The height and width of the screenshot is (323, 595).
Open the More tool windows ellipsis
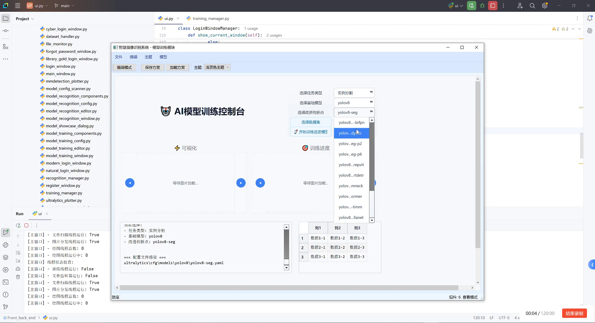pos(6,59)
